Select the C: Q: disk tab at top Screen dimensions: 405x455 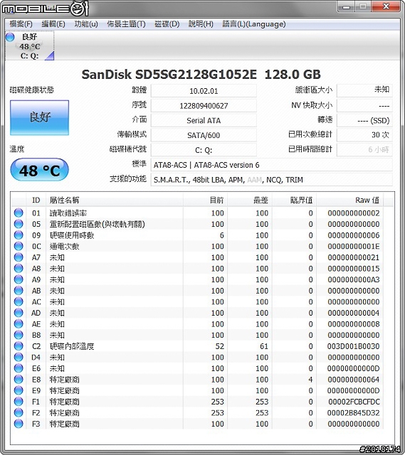click(30, 45)
